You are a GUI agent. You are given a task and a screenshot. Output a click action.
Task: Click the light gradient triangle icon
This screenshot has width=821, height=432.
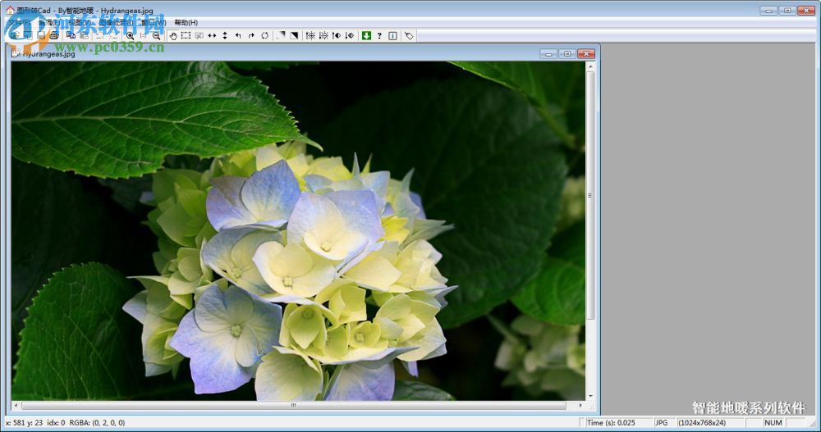point(281,35)
